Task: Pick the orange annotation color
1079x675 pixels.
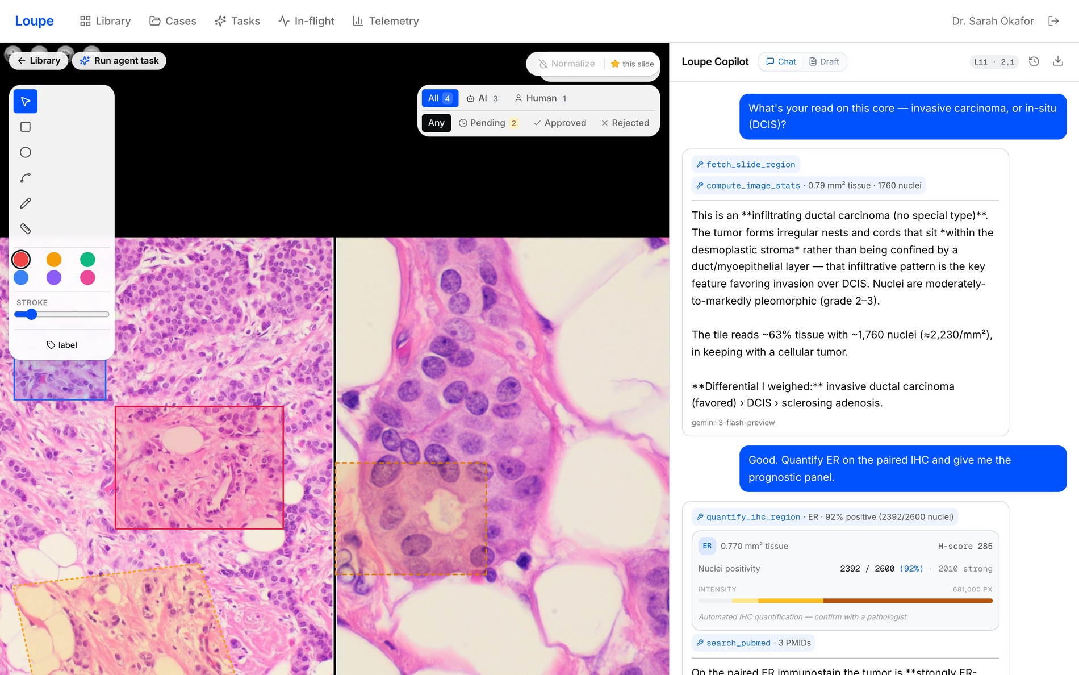Action: pos(54,260)
